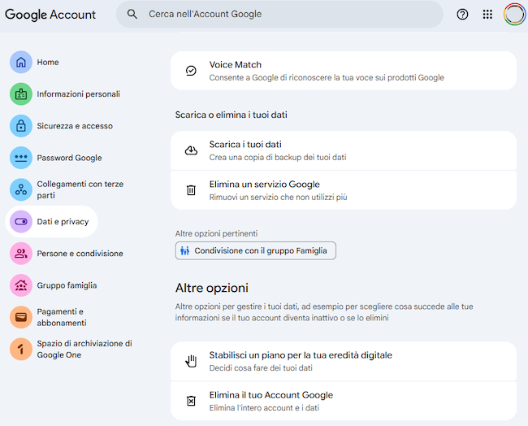Open Spazio di archiviazione di Google One

[x=84, y=349]
